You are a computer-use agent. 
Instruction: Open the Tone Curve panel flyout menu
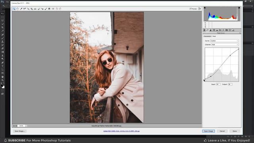coord(240,33)
